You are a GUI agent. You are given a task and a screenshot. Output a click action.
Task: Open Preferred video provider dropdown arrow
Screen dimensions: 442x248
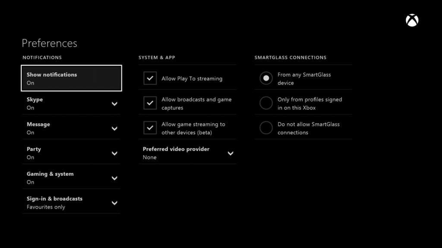(x=230, y=153)
